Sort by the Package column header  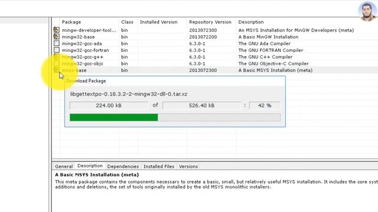pos(71,22)
